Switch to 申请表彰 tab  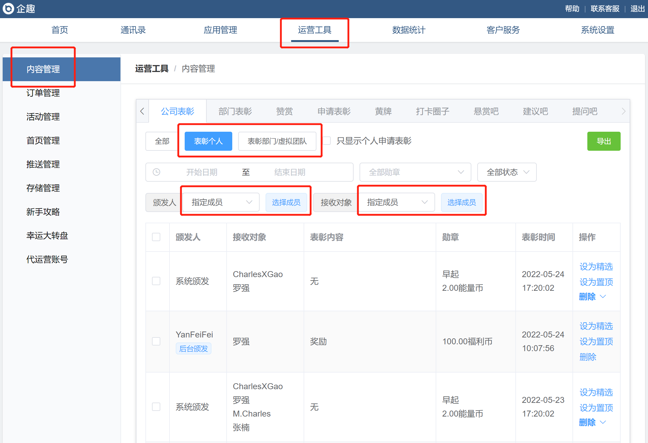click(x=334, y=111)
